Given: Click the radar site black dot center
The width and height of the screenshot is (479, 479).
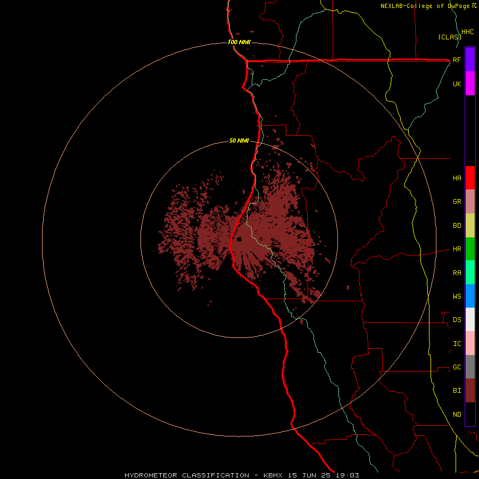Looking at the screenshot, I should tap(239, 239).
